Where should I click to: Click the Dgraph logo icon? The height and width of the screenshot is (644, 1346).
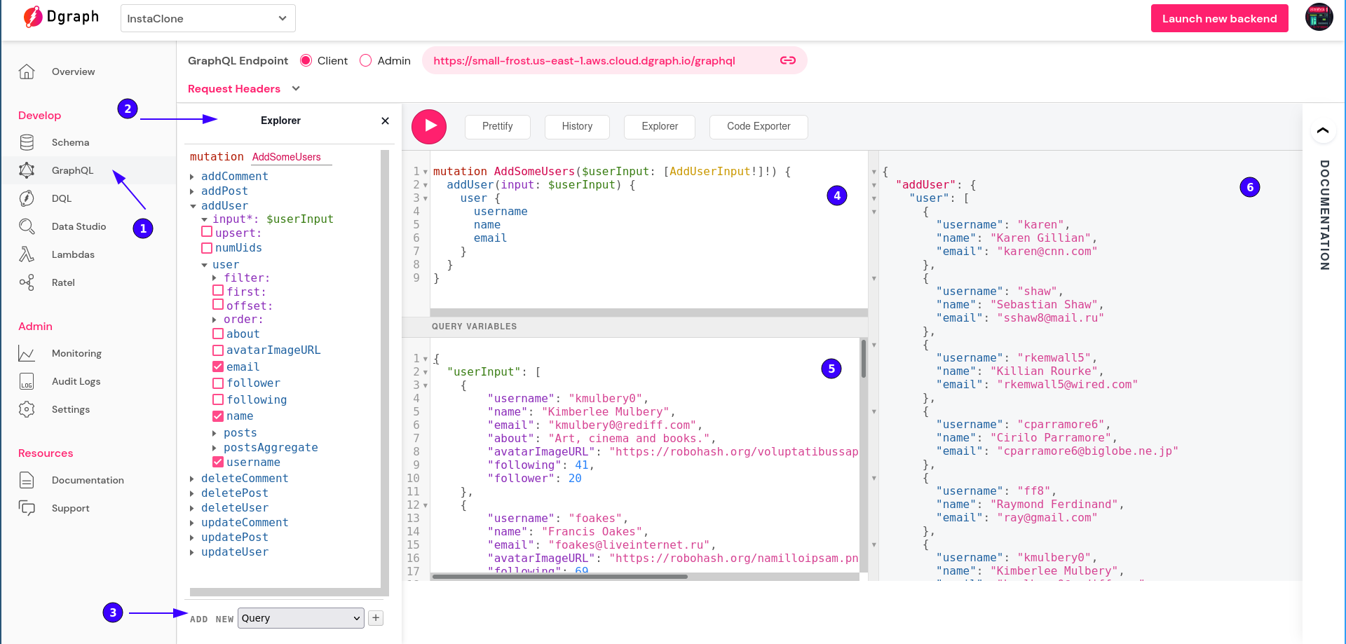pyautogui.click(x=33, y=17)
